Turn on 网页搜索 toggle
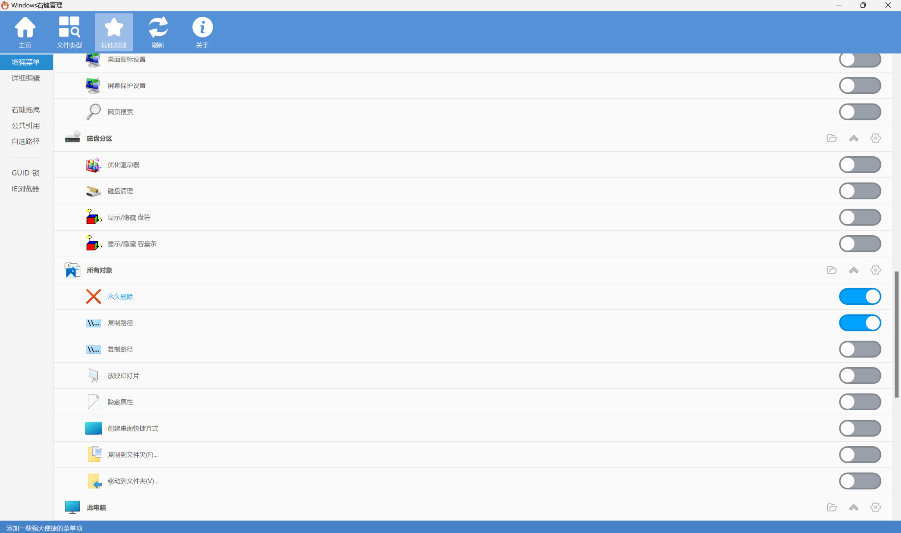Image resolution: width=901 pixels, height=533 pixels. (860, 112)
